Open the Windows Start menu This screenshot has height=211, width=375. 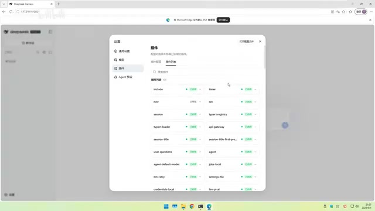coord(166,206)
